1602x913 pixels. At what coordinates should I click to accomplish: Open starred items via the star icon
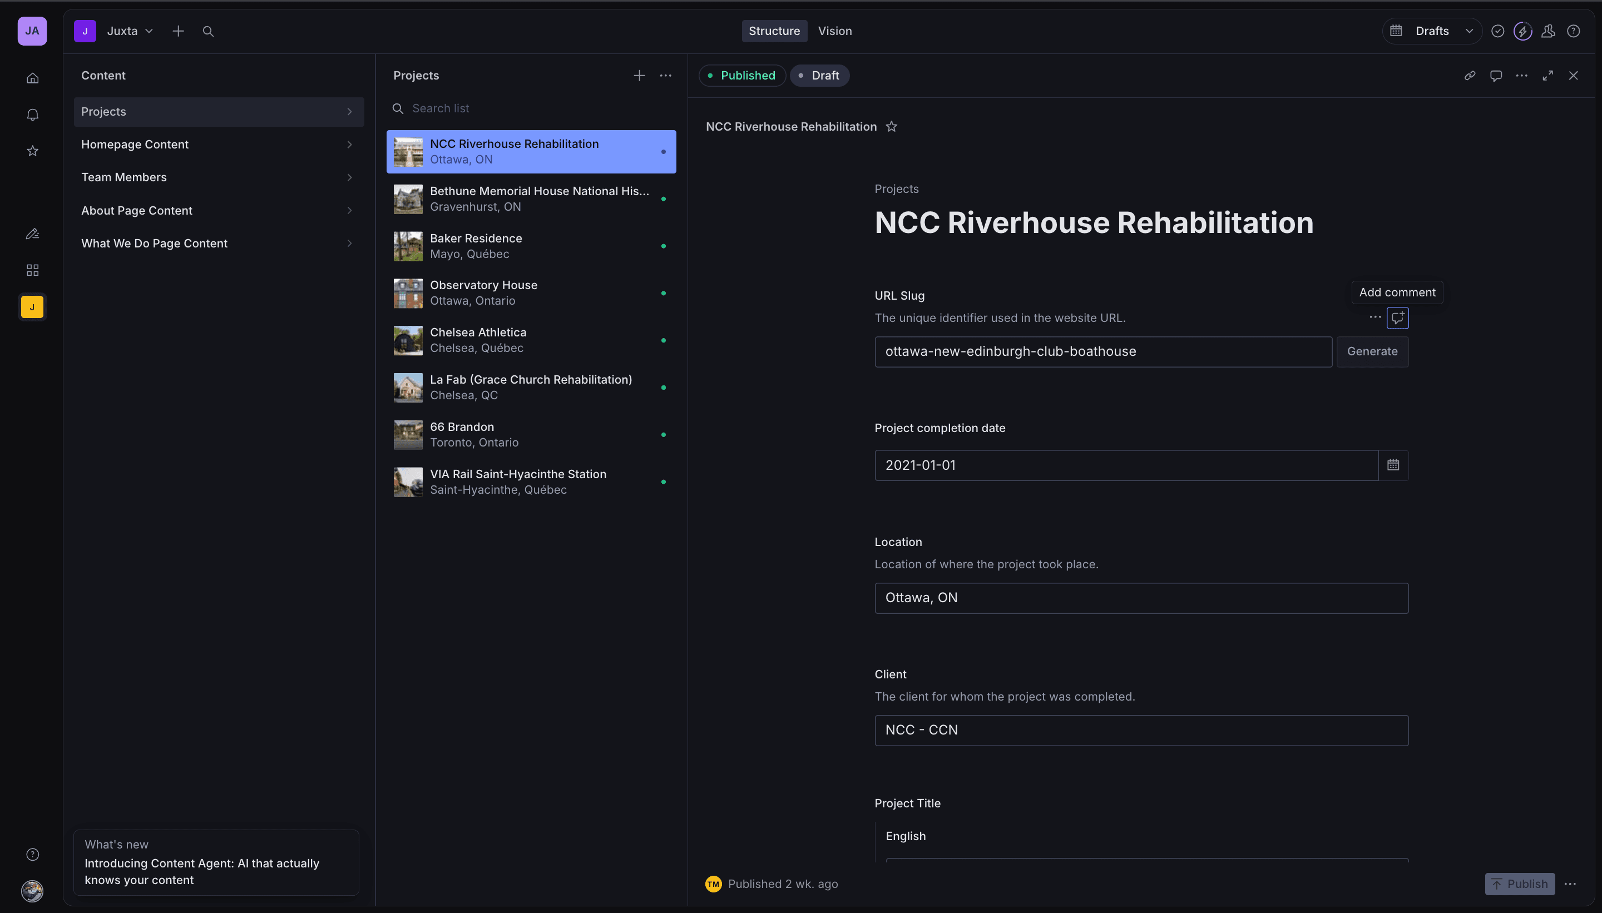32,151
